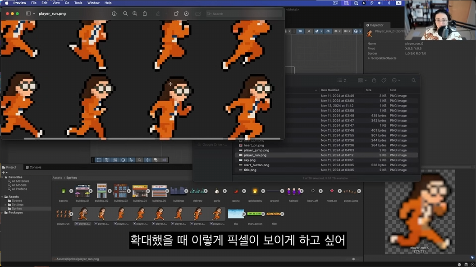
Task: Click the Finder search magnifier icon
Action: 413,80
